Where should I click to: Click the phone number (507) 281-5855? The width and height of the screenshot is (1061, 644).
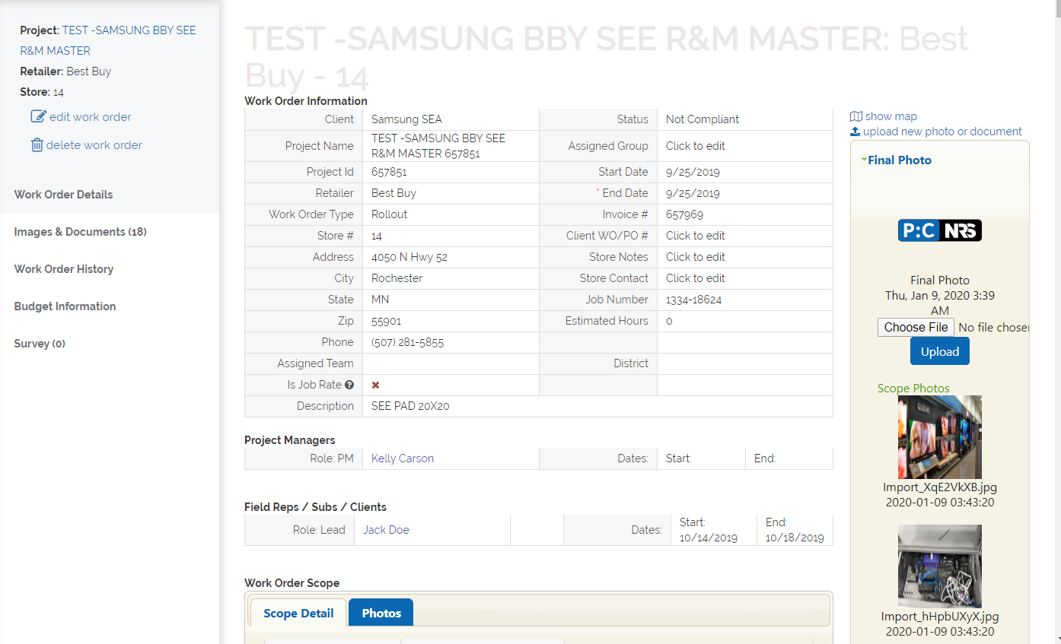pyautogui.click(x=407, y=342)
